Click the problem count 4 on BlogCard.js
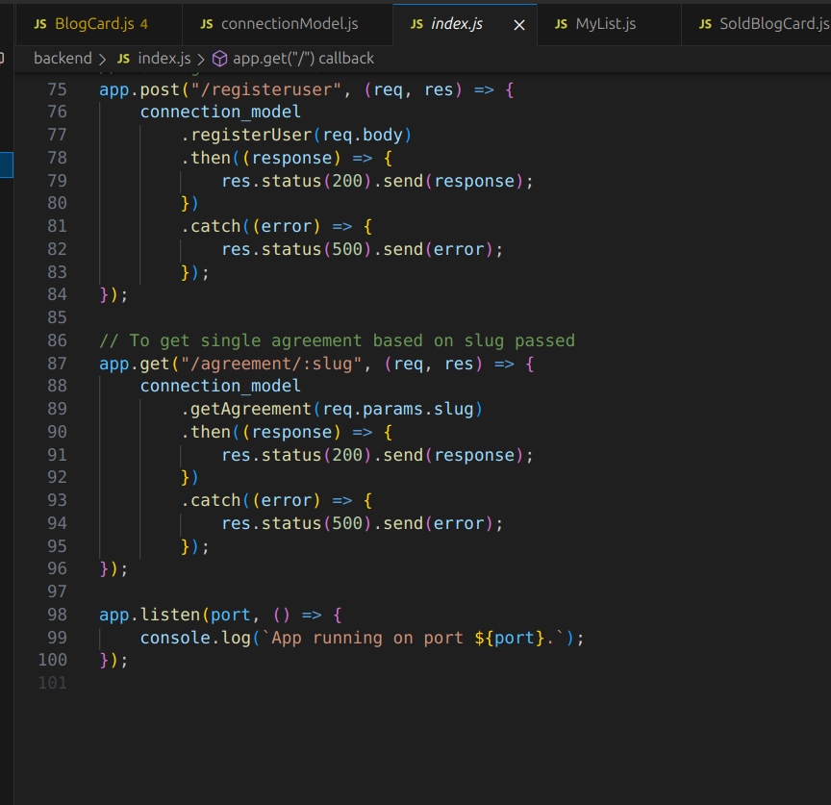This screenshot has height=805, width=831. coord(143,24)
